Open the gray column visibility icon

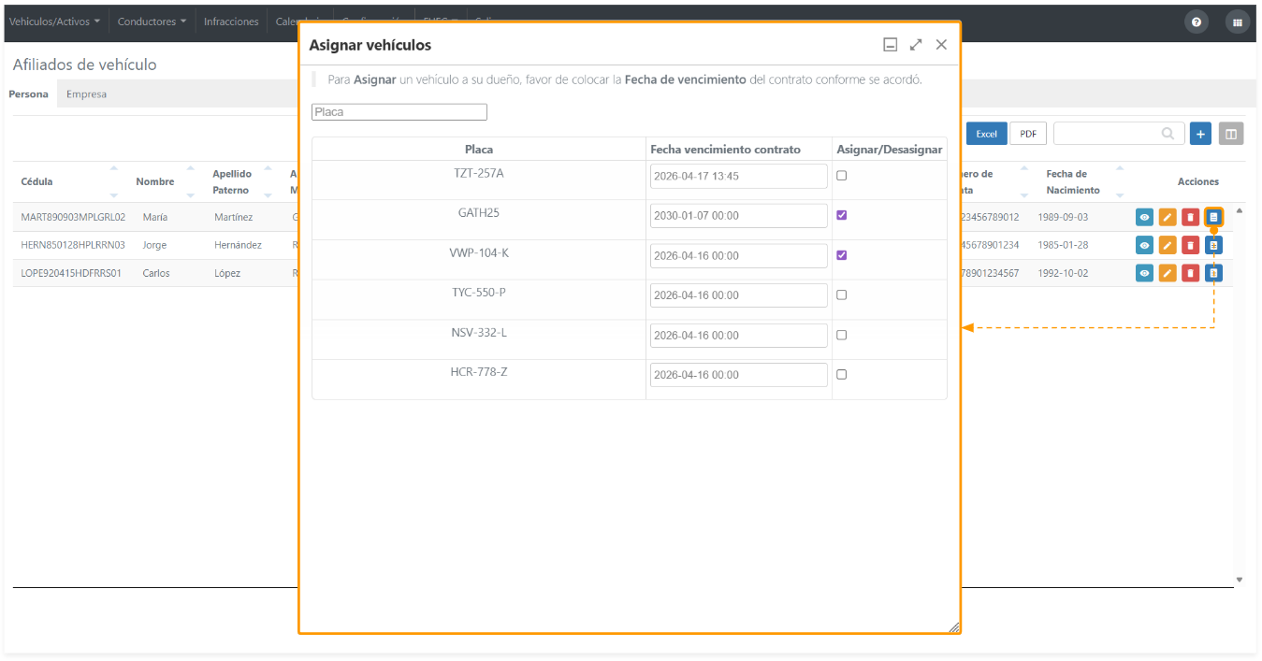[1231, 134]
